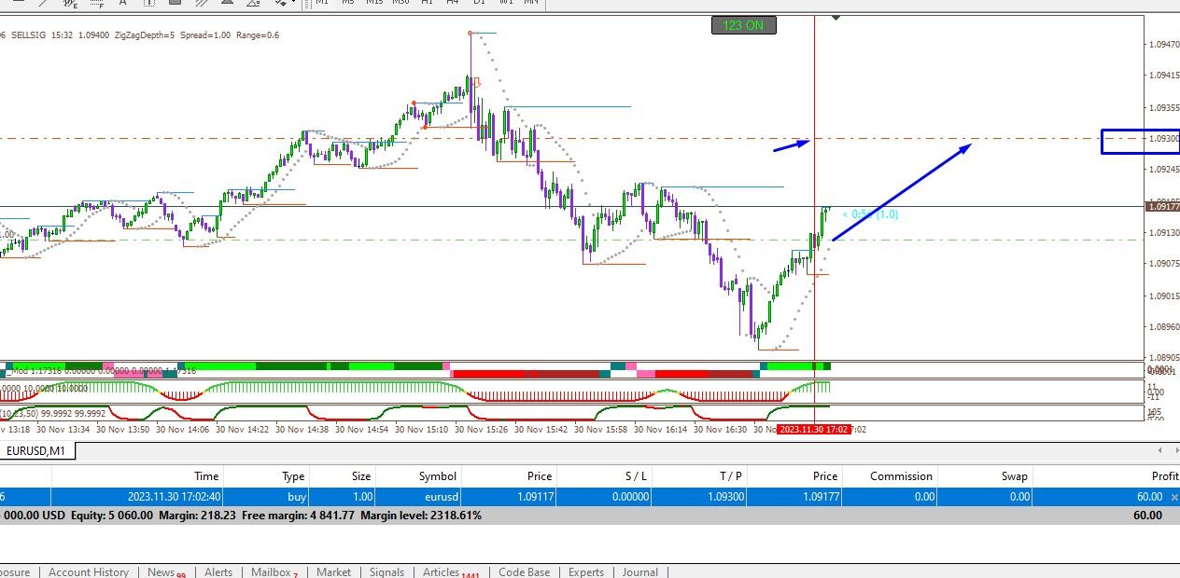Image resolution: width=1180 pixels, height=578 pixels.
Task: Click the Profit column header
Action: 1164,475
